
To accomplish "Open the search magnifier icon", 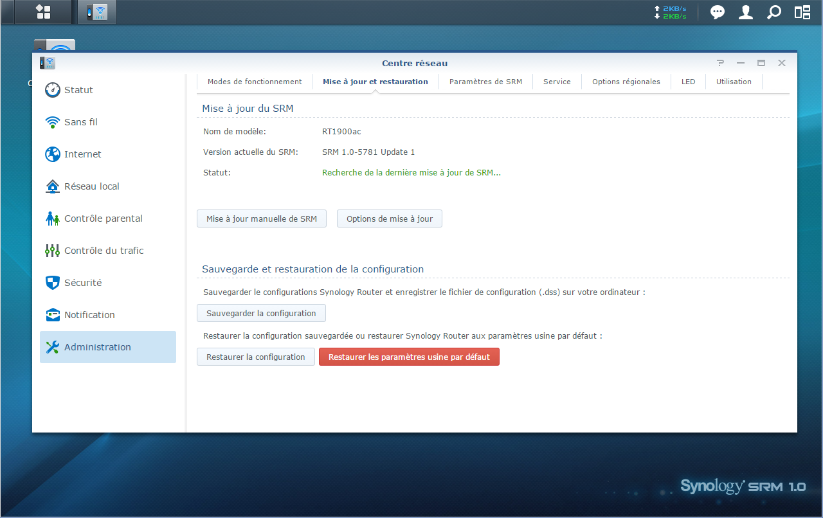I will [x=774, y=12].
